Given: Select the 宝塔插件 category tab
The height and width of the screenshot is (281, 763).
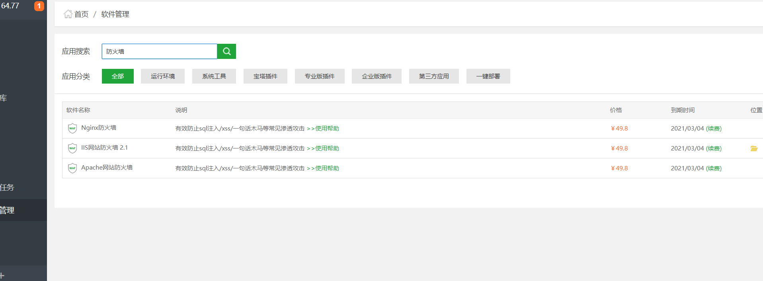Looking at the screenshot, I should [x=265, y=76].
